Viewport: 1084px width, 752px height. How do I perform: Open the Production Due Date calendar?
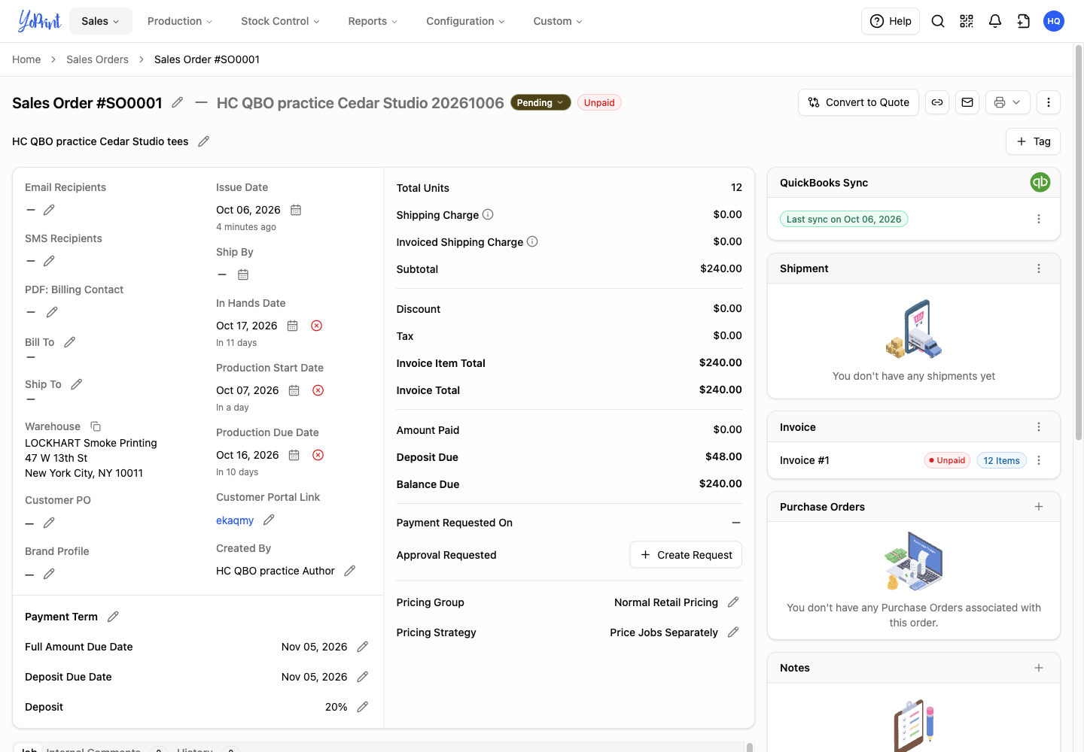pyautogui.click(x=294, y=455)
